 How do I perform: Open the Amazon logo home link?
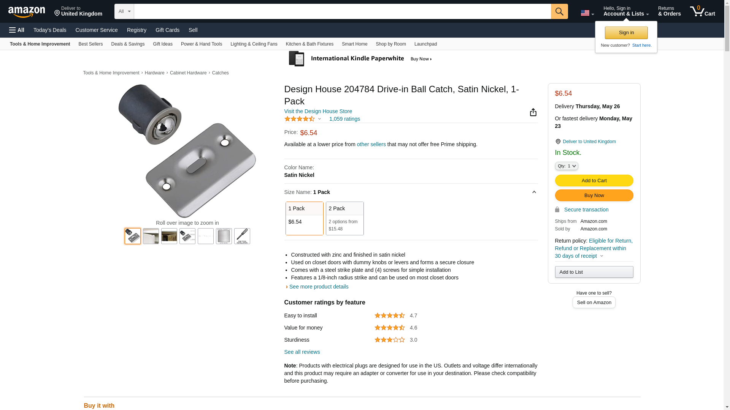pos(27,12)
